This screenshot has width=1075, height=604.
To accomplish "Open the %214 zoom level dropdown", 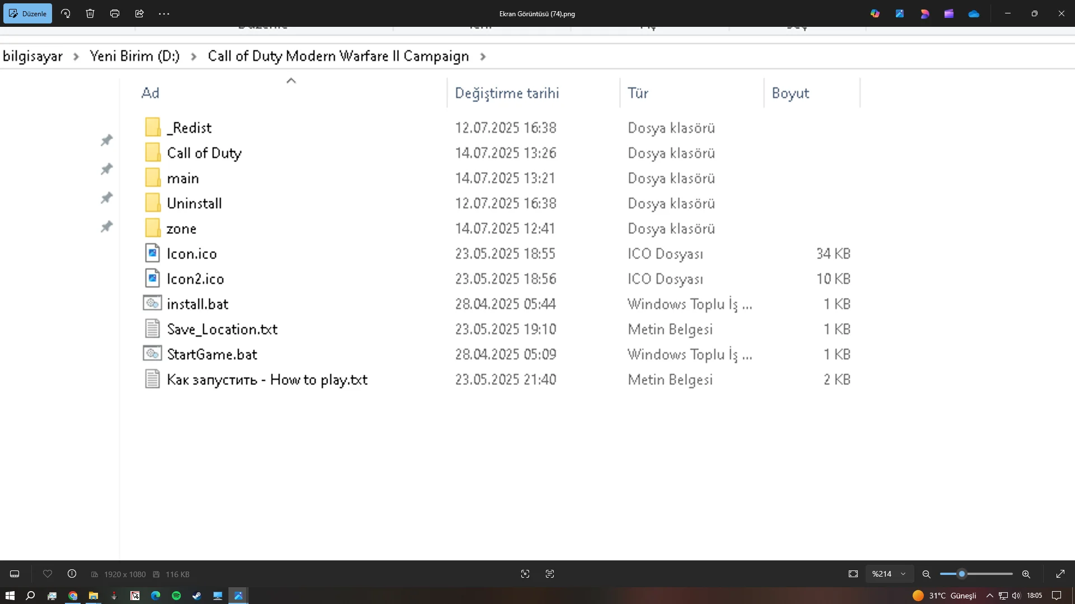I will point(889,574).
